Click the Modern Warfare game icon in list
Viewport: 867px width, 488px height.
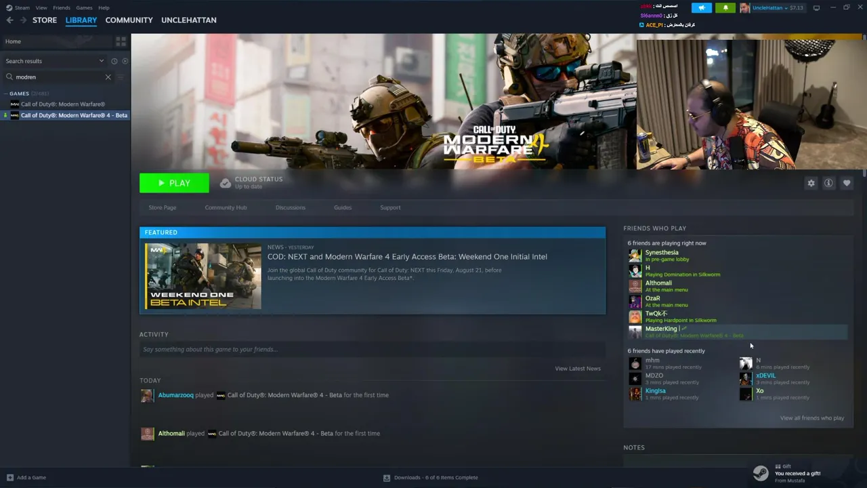(15, 104)
